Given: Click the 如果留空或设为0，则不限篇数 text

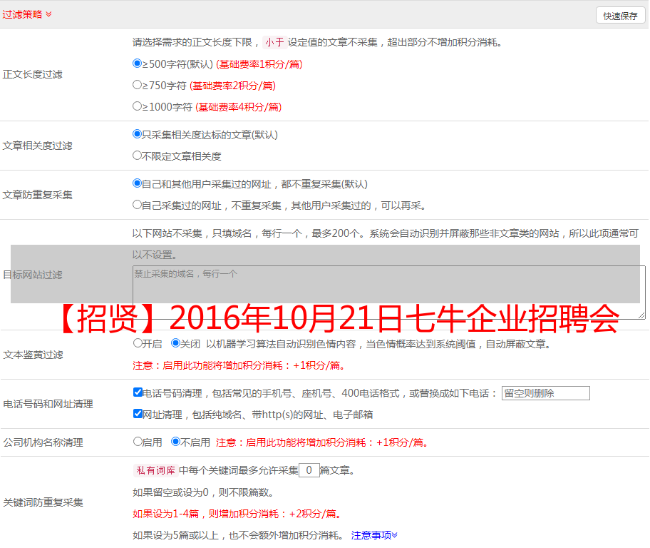Looking at the screenshot, I should pos(203,492).
